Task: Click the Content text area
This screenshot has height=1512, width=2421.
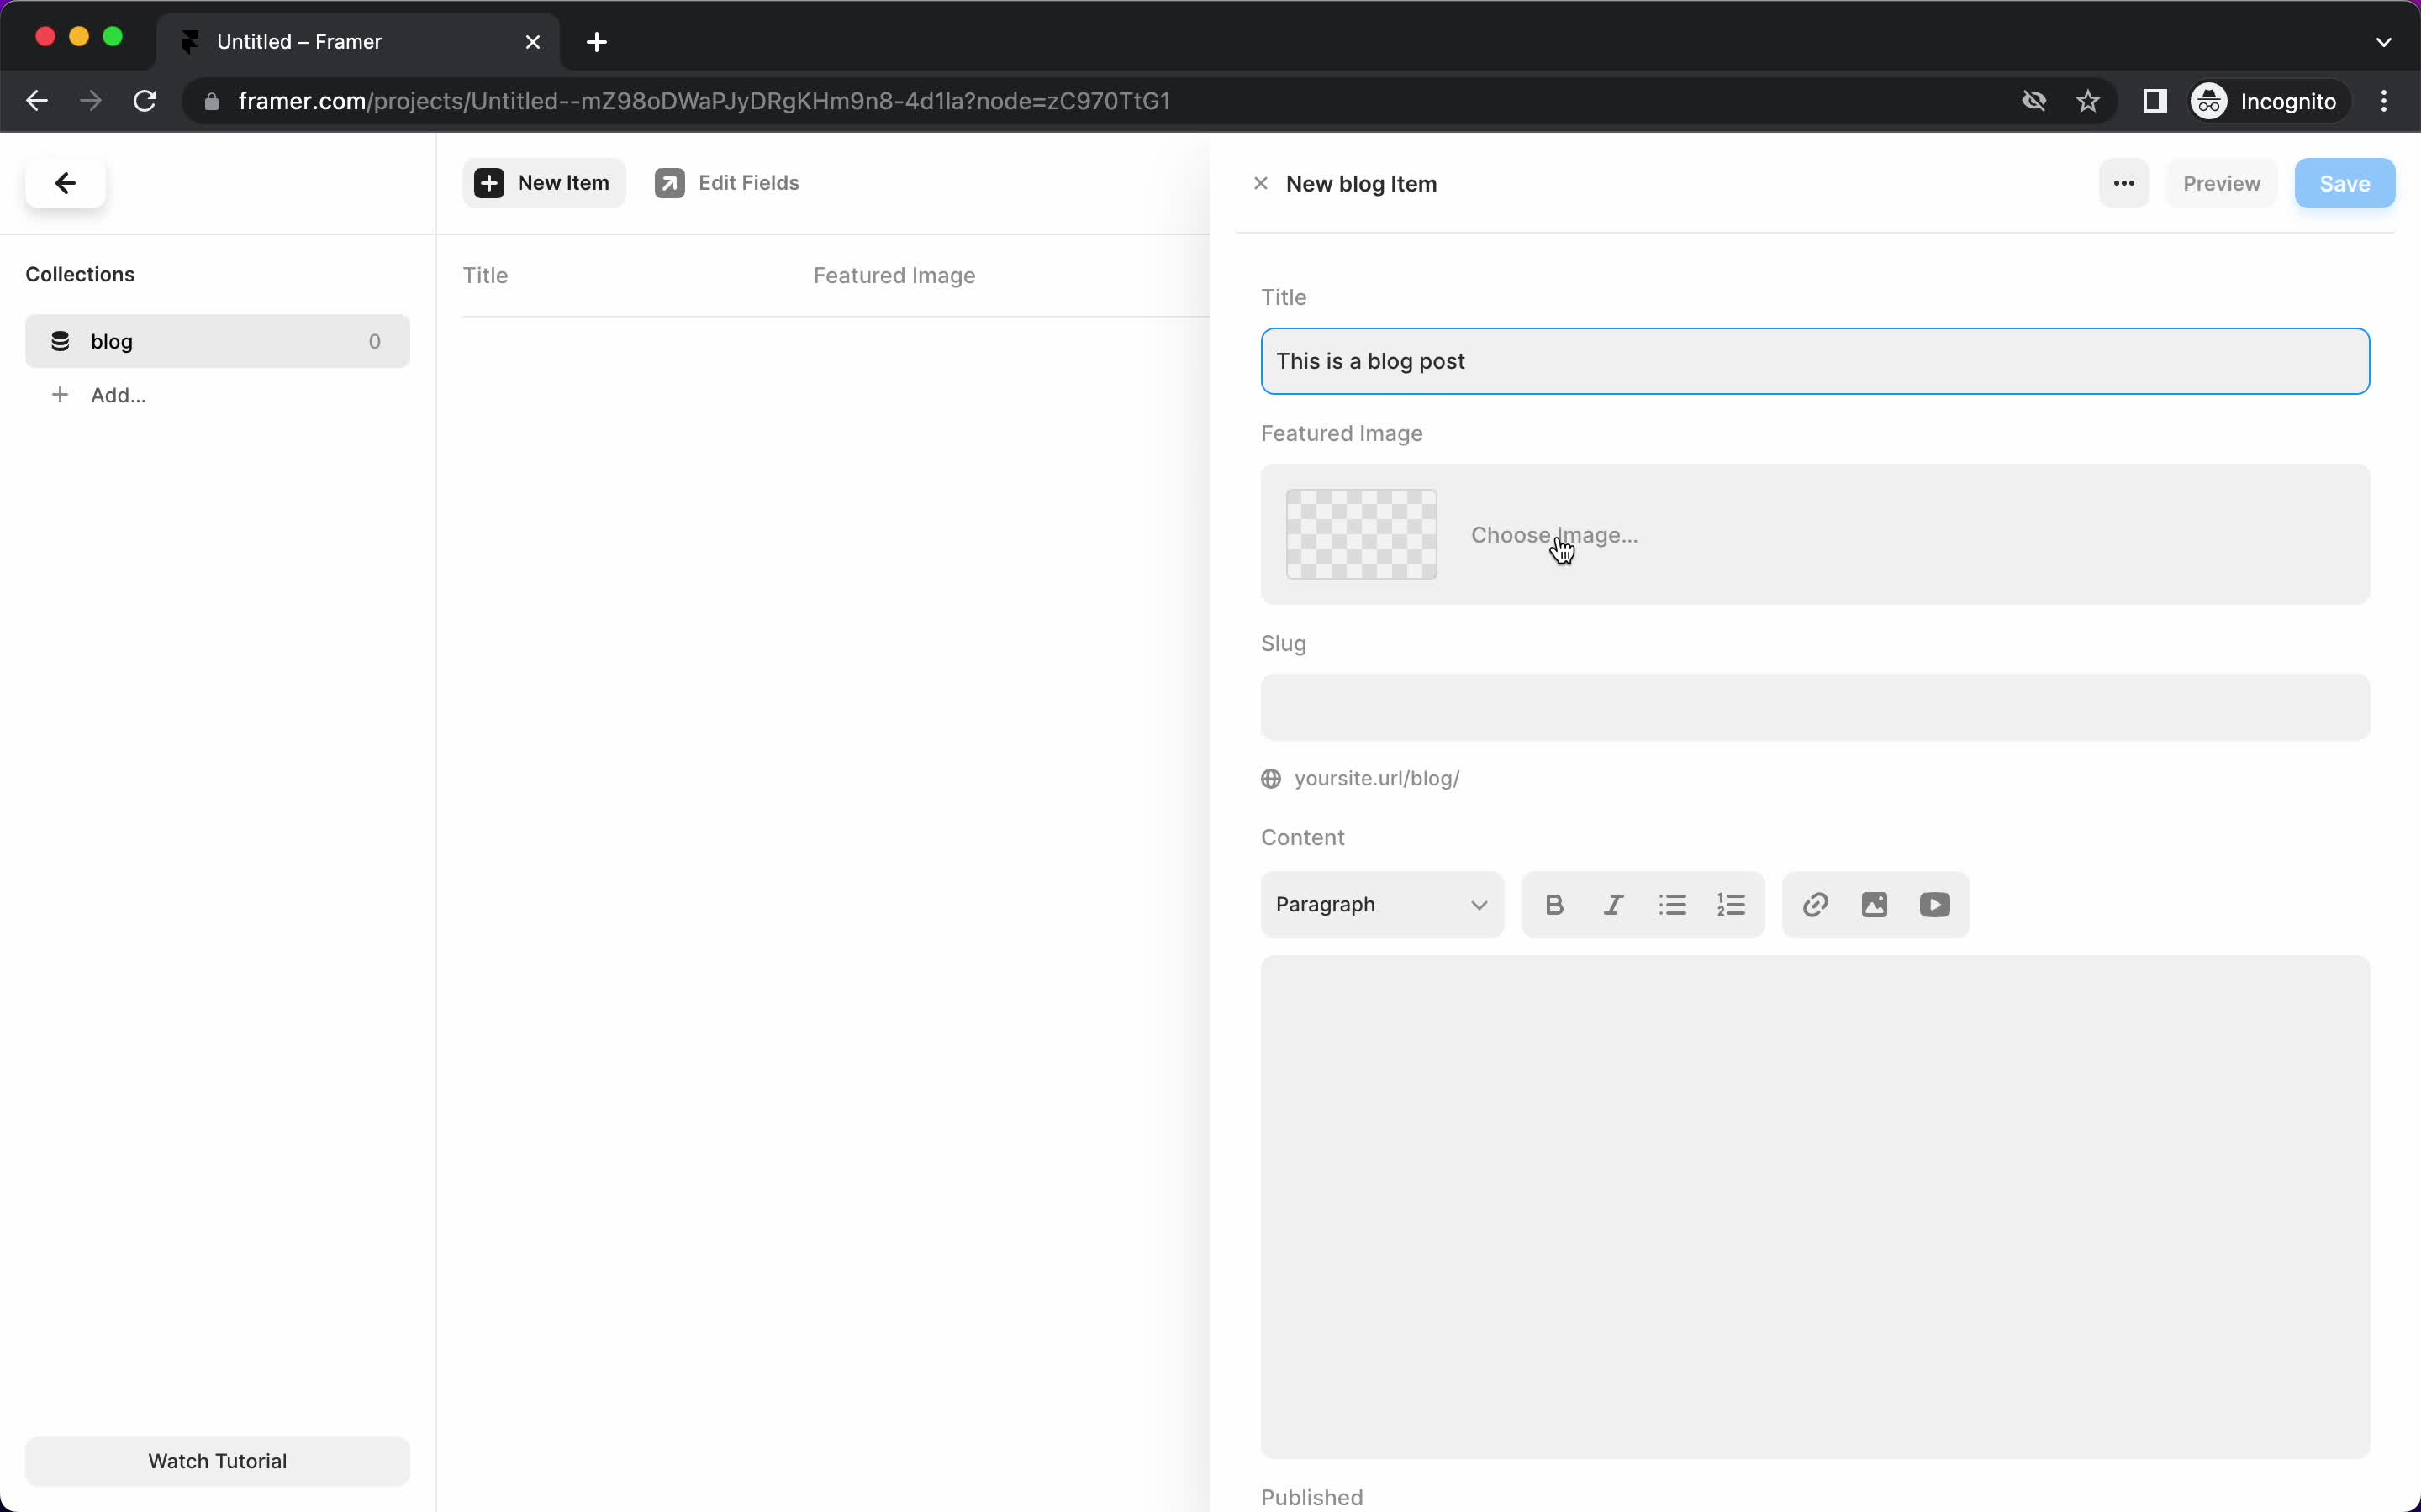Action: coord(1815,1206)
